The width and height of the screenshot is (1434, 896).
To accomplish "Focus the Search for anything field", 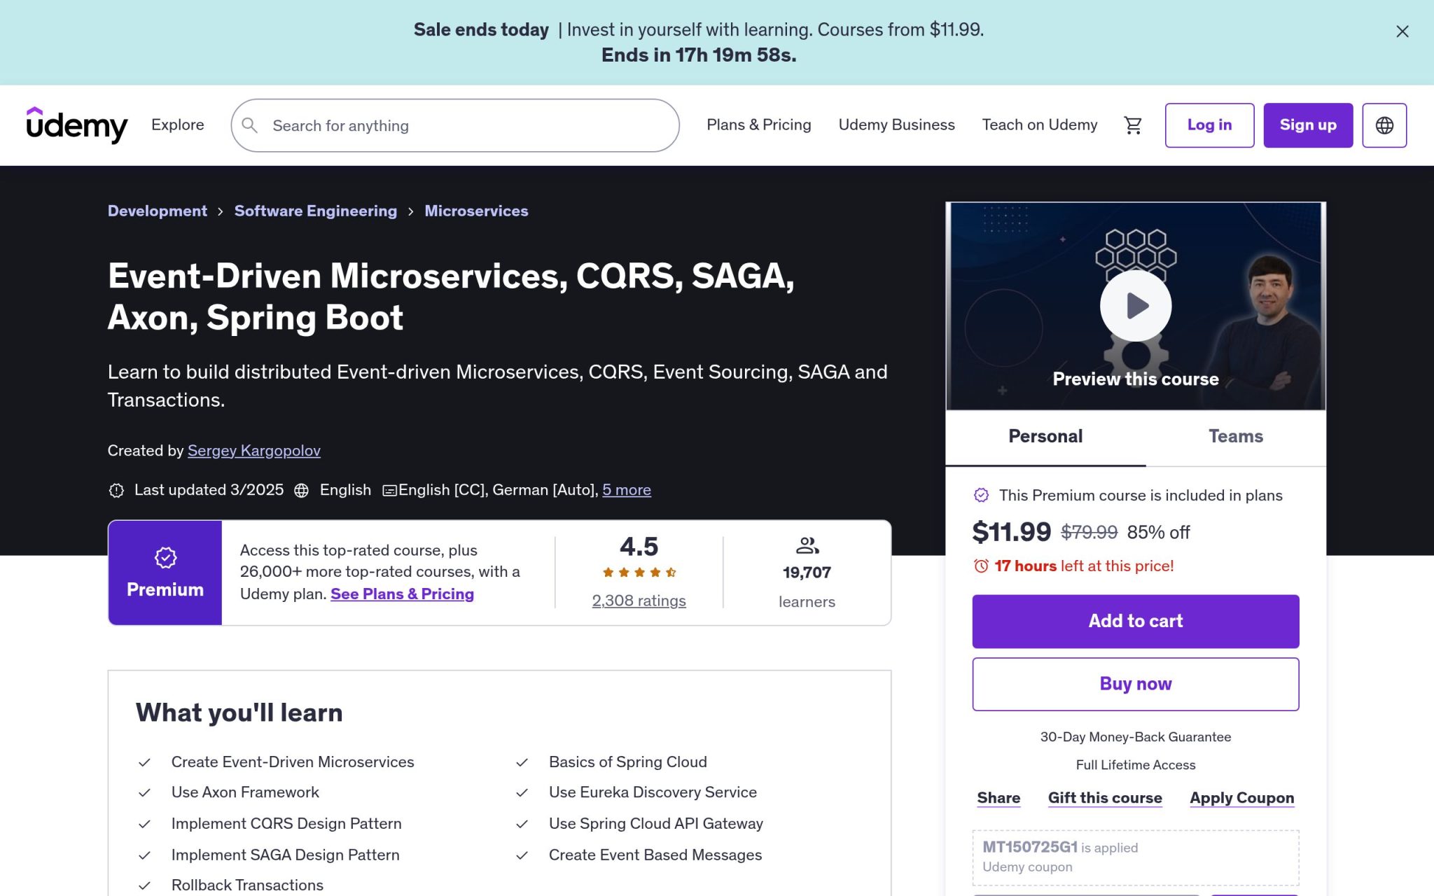I will coord(455,125).
